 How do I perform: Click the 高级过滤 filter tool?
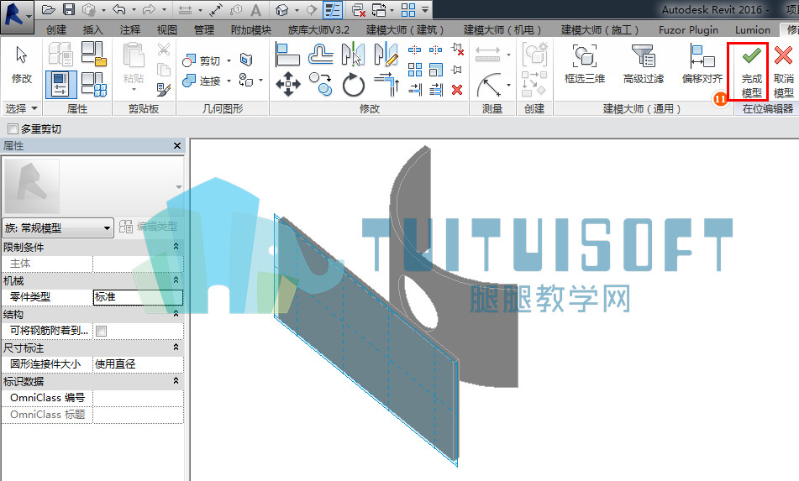644,64
